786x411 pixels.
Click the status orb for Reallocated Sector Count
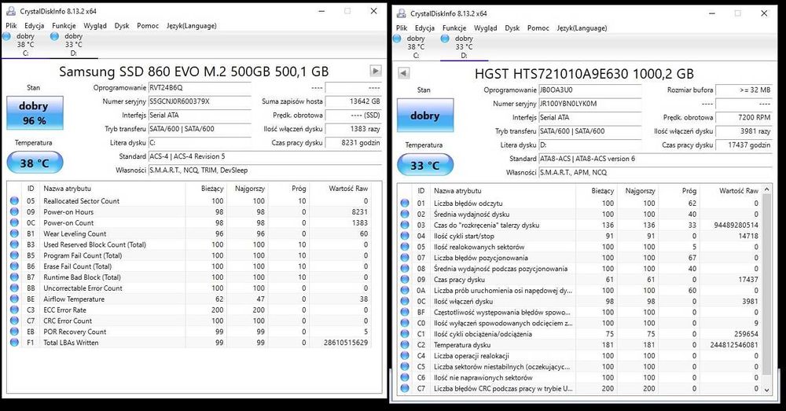pos(14,201)
